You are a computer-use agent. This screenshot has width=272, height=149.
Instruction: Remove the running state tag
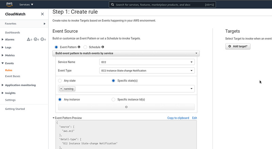click(61, 89)
